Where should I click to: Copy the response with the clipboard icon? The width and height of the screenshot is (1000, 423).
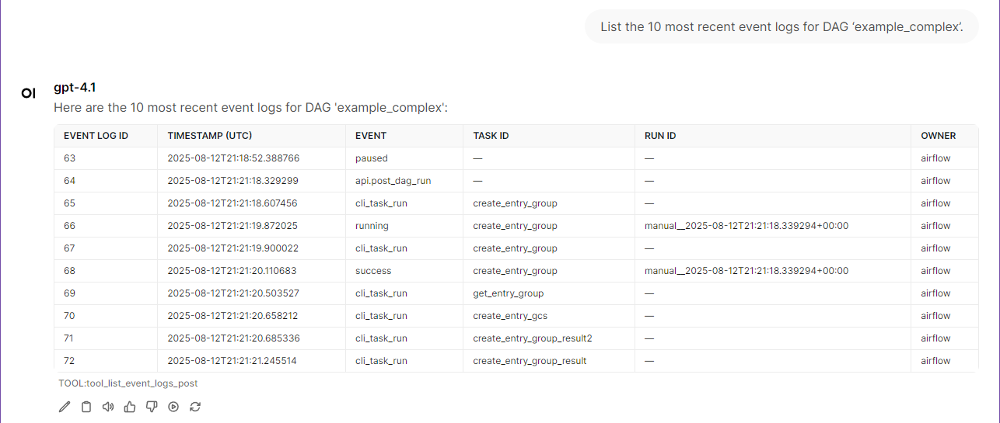[x=86, y=407]
